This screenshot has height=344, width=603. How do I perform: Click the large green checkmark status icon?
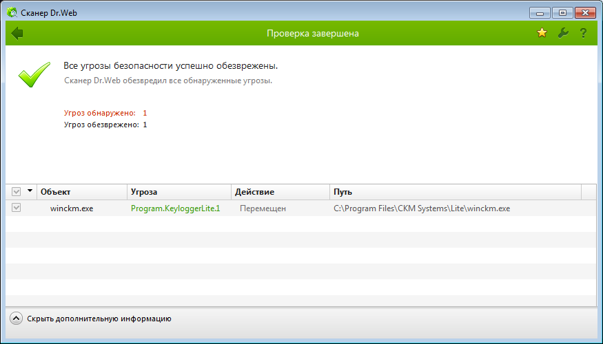click(x=34, y=74)
